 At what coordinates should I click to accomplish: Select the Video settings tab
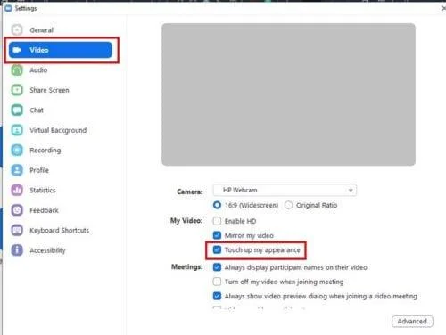[61, 50]
